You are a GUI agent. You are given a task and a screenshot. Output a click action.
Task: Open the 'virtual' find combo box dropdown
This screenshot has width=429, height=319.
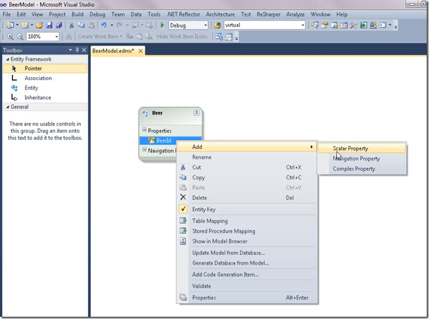point(302,25)
